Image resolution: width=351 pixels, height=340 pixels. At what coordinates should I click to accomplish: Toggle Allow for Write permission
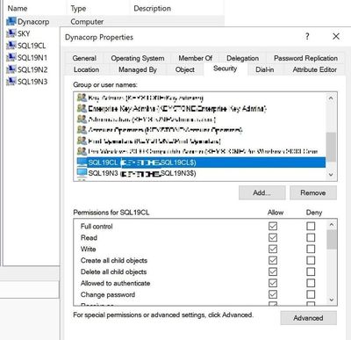pyautogui.click(x=273, y=249)
